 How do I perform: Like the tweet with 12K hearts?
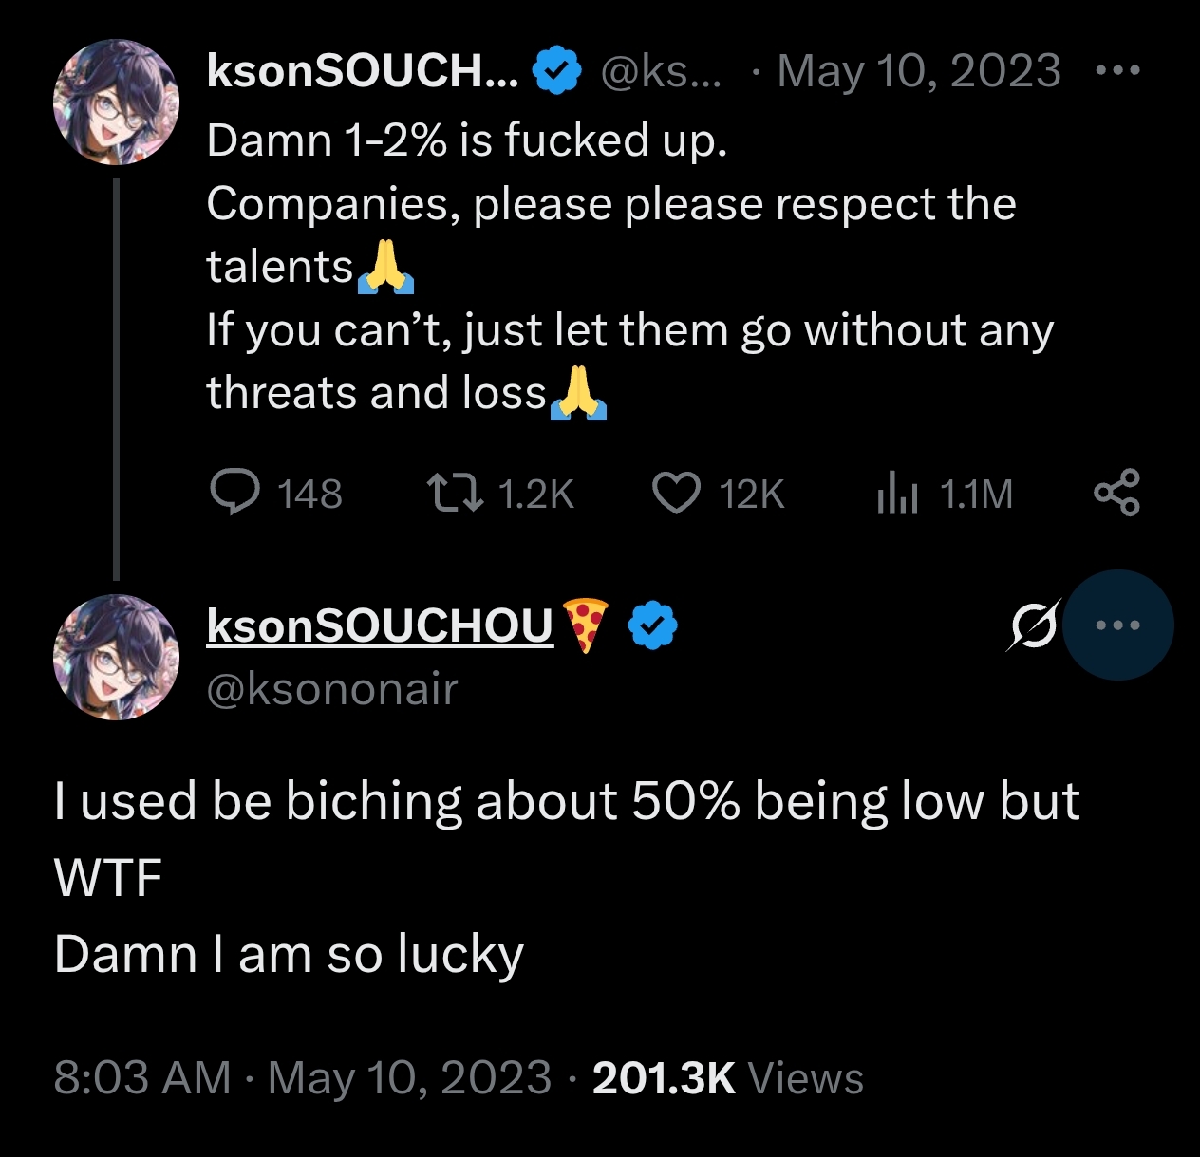[676, 493]
